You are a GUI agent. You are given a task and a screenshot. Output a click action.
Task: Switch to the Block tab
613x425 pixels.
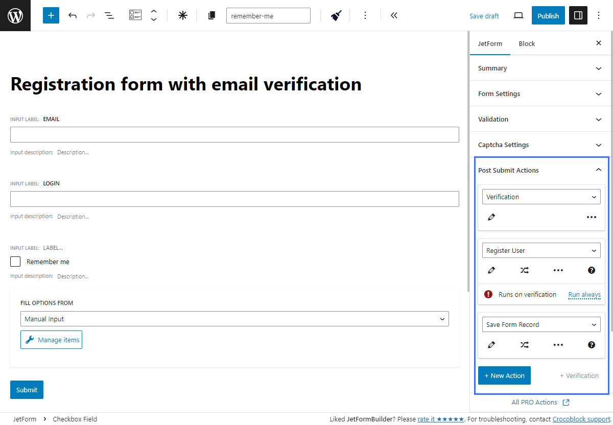527,43
